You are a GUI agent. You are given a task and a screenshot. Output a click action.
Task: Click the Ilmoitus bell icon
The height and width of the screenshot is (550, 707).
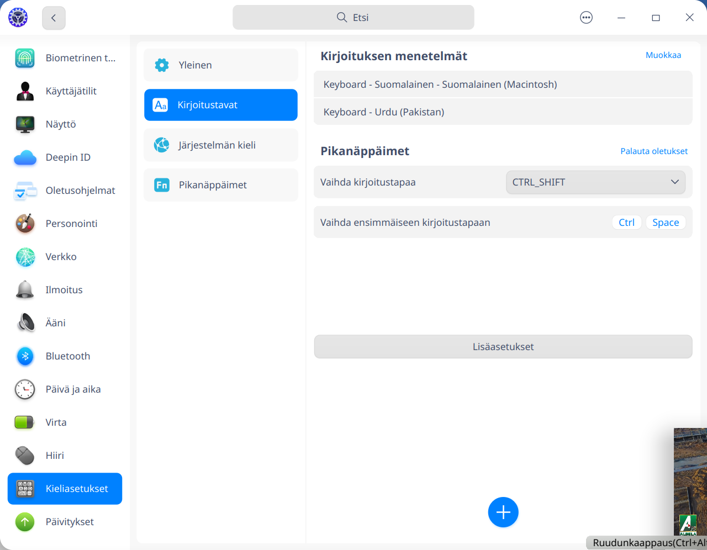point(25,290)
